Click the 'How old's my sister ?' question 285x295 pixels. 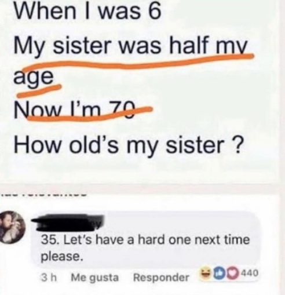(x=127, y=145)
